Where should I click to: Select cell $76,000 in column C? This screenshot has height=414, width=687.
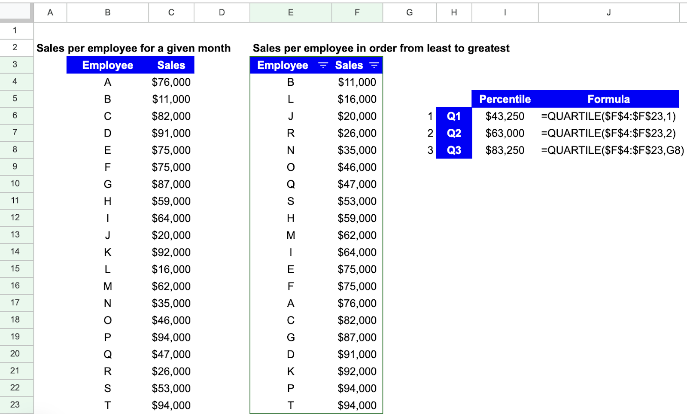point(171,82)
